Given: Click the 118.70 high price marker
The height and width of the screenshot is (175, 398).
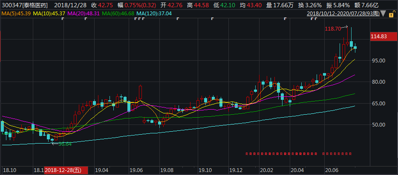Looking at the screenshot, I should (333, 29).
